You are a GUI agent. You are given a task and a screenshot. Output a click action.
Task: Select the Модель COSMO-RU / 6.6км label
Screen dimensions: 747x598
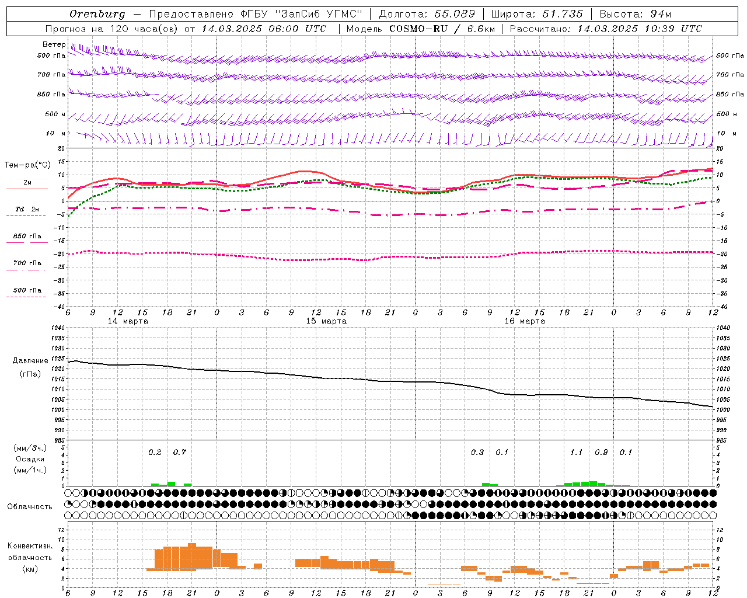point(420,29)
